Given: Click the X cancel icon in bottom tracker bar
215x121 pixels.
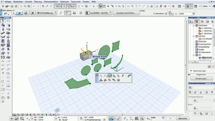Looking at the screenshot, I should (12, 119).
